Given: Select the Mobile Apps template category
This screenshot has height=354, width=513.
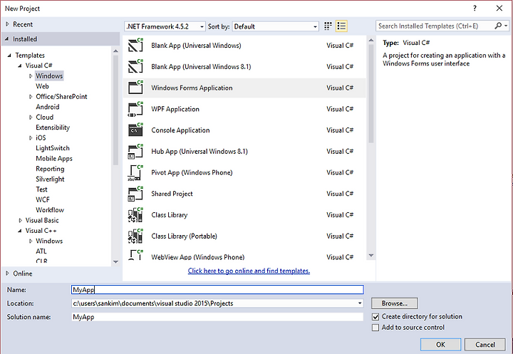Looking at the screenshot, I should click(54, 158).
